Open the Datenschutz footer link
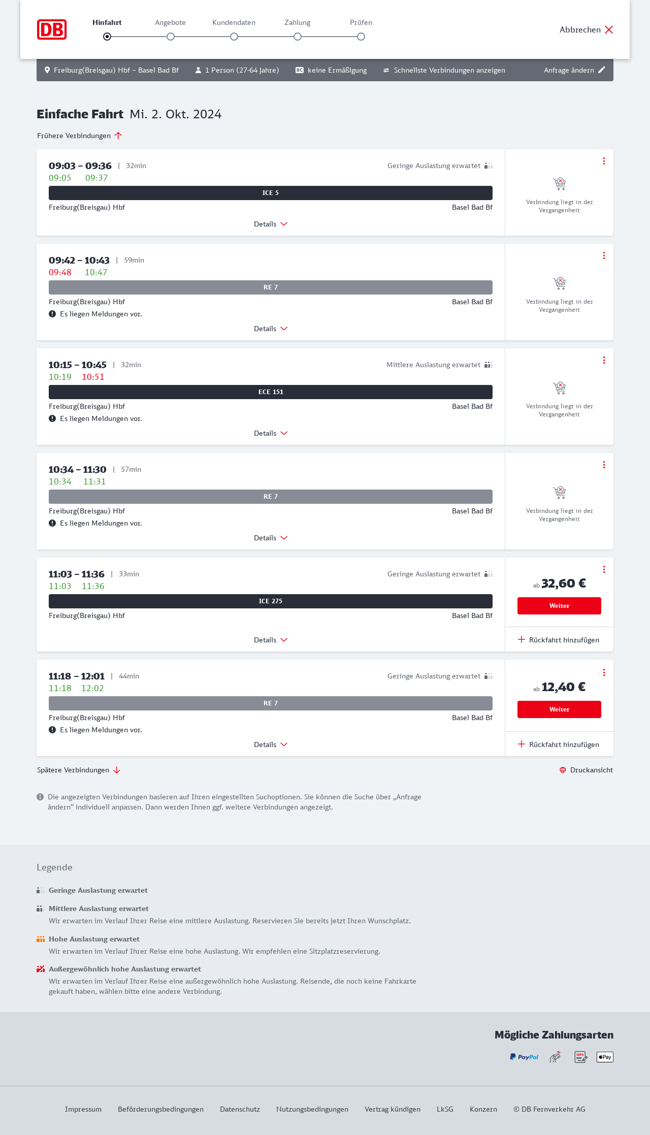The image size is (650, 1135). coord(240,1109)
